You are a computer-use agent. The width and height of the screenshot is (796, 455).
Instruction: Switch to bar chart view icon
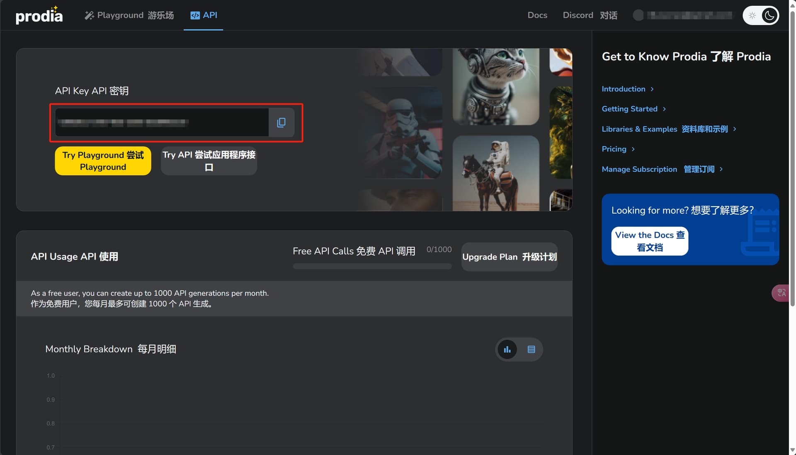[507, 350]
